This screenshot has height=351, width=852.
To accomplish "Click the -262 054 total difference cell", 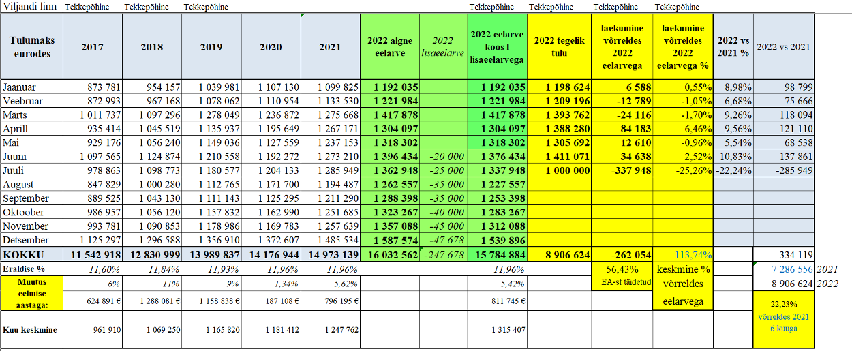I will click(x=622, y=254).
